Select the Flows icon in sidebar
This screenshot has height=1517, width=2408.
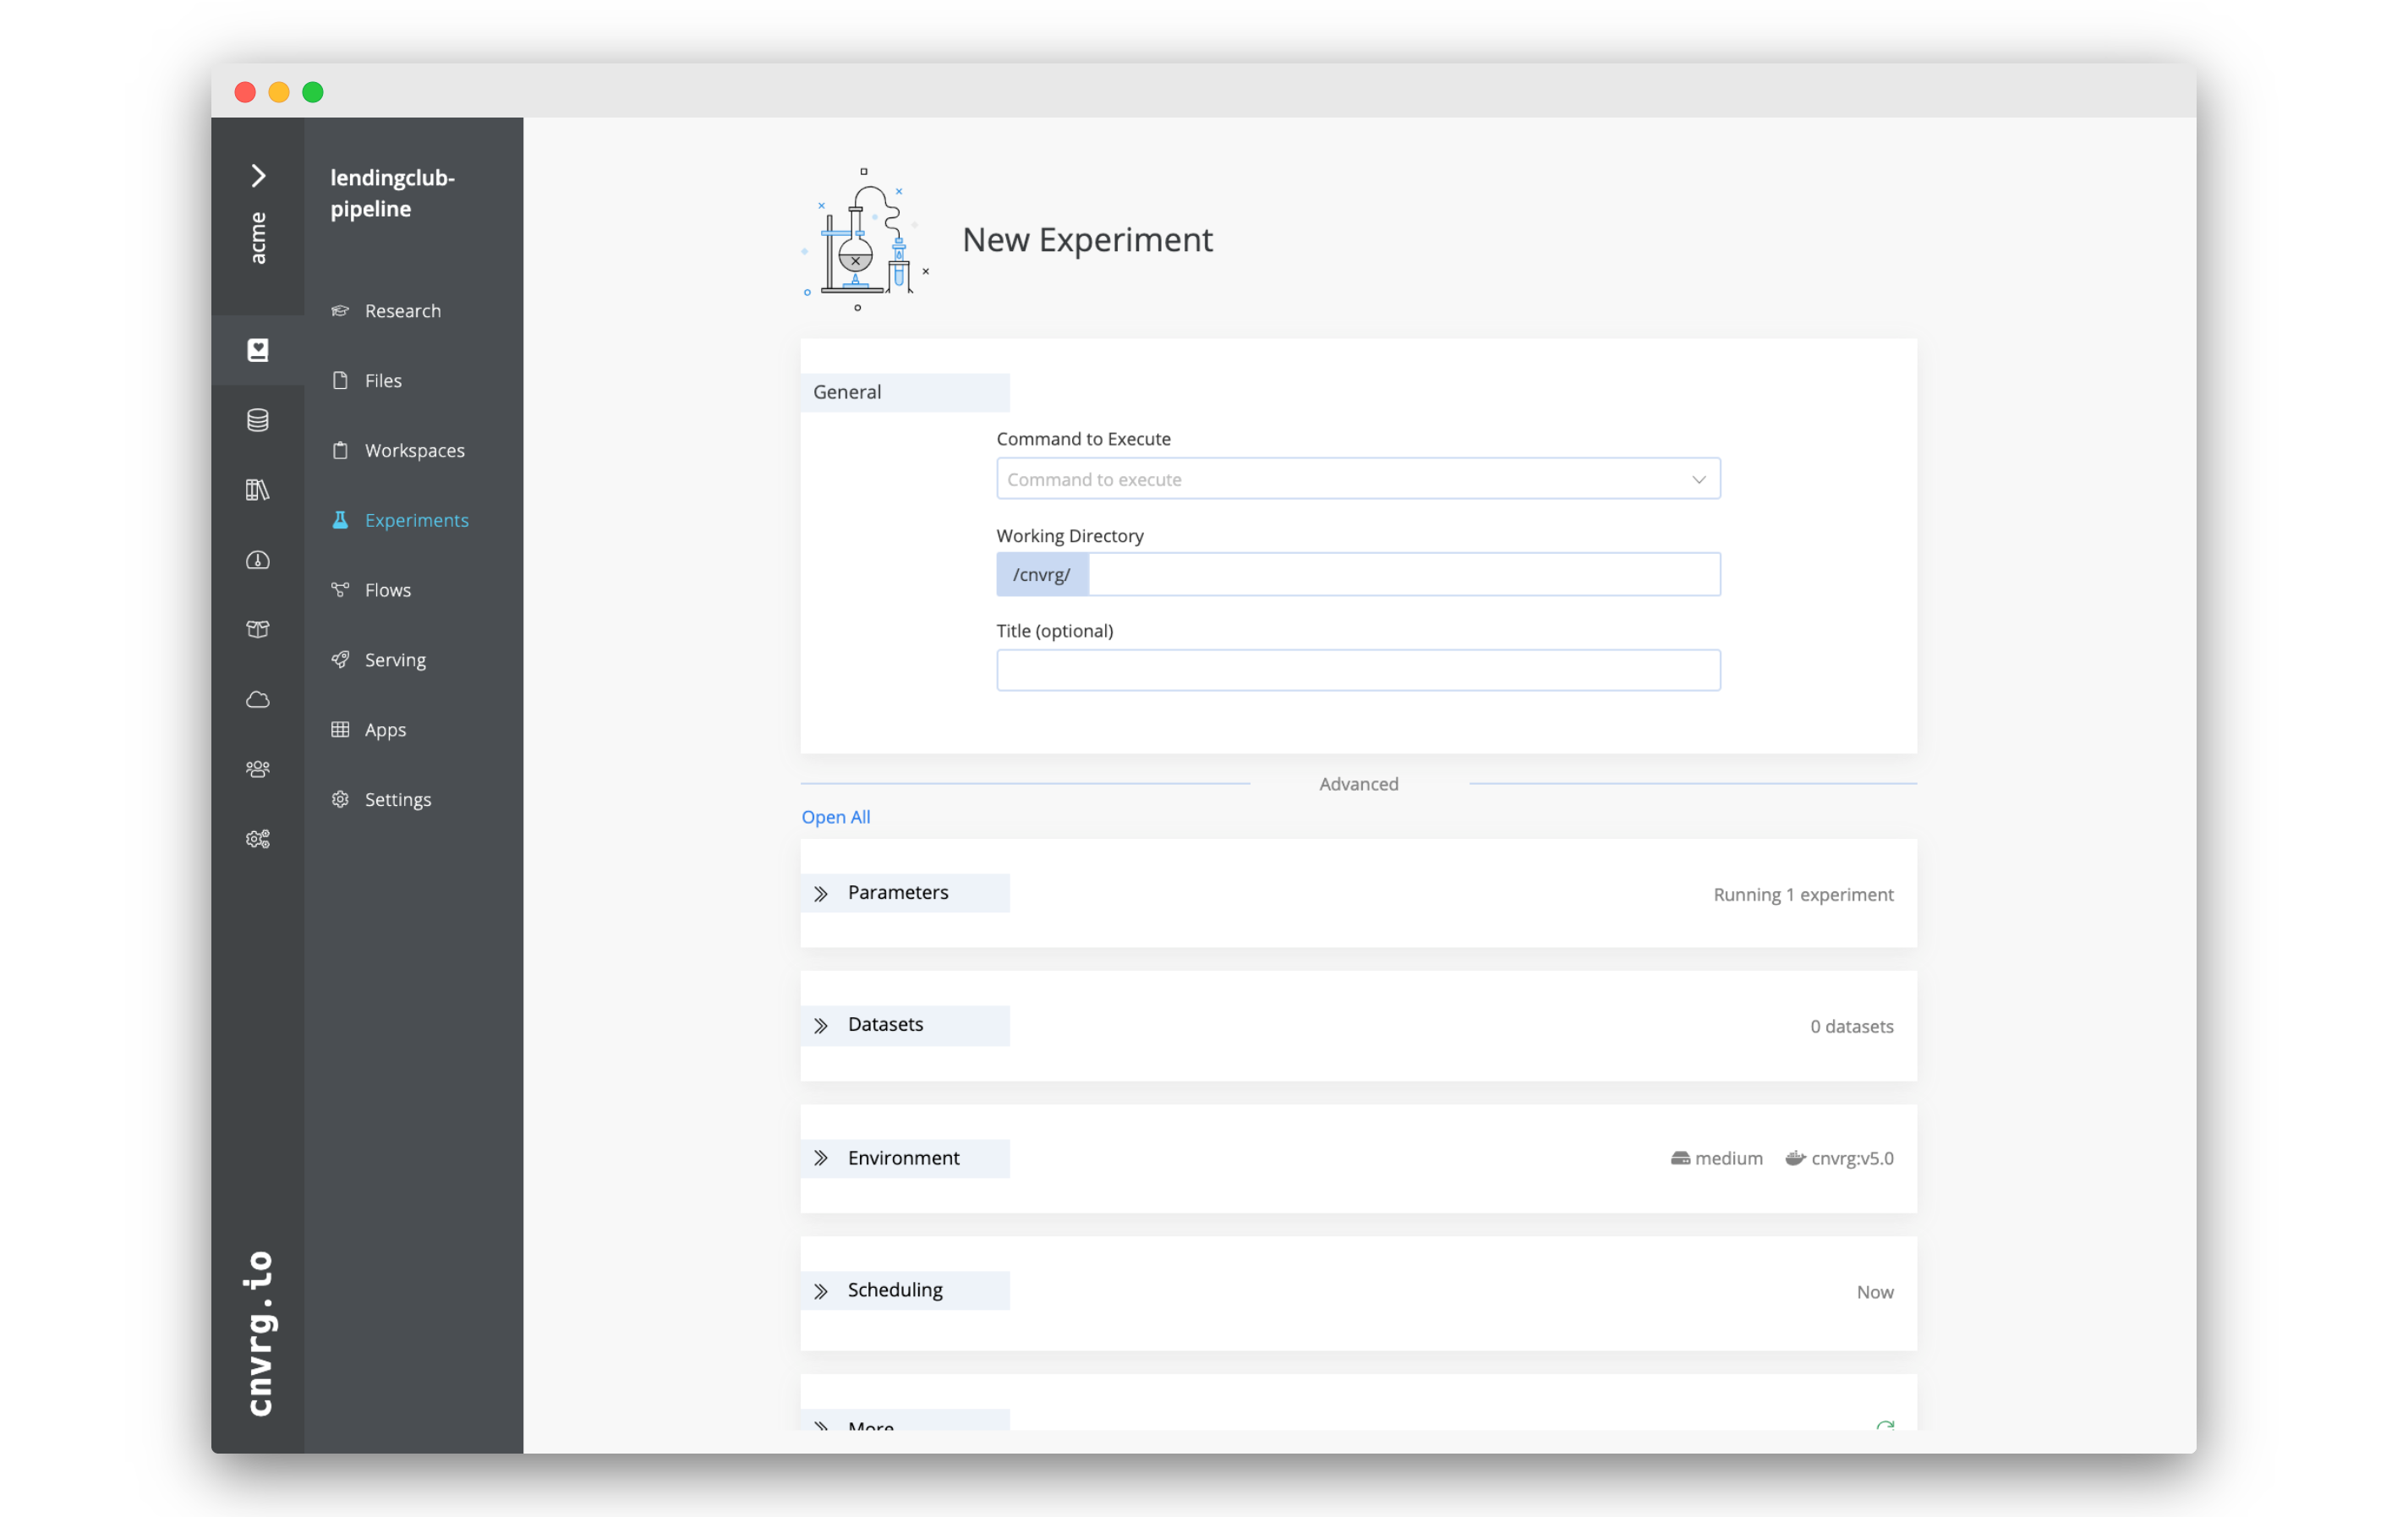click(x=341, y=589)
